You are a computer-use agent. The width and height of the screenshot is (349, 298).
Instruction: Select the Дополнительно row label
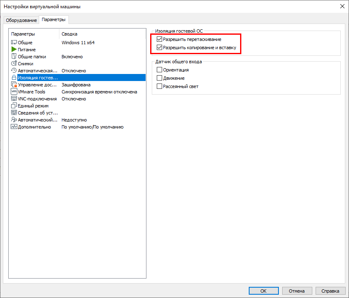click(34, 127)
